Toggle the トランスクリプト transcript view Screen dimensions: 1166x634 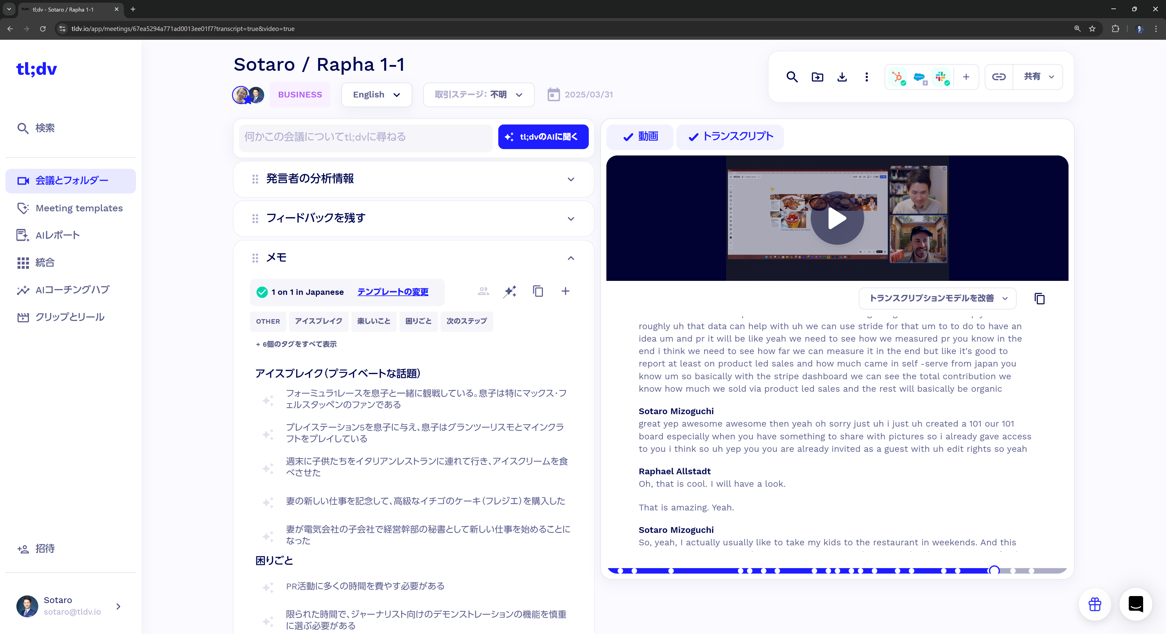pos(730,137)
